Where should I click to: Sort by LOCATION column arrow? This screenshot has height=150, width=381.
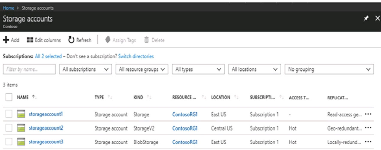tap(236, 97)
